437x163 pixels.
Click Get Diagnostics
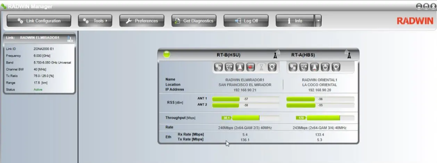tap(194, 21)
